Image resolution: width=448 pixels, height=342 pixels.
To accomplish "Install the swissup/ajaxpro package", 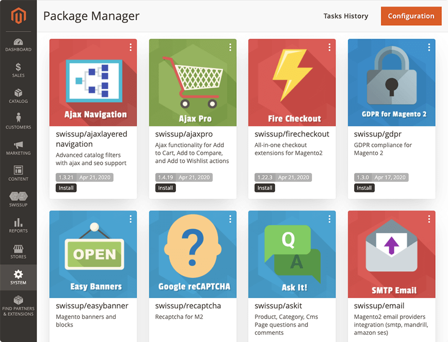I will click(x=165, y=188).
